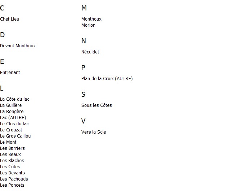Choose La Côte du lac
This screenshot has width=244, height=191.
pyautogui.click(x=15, y=99)
